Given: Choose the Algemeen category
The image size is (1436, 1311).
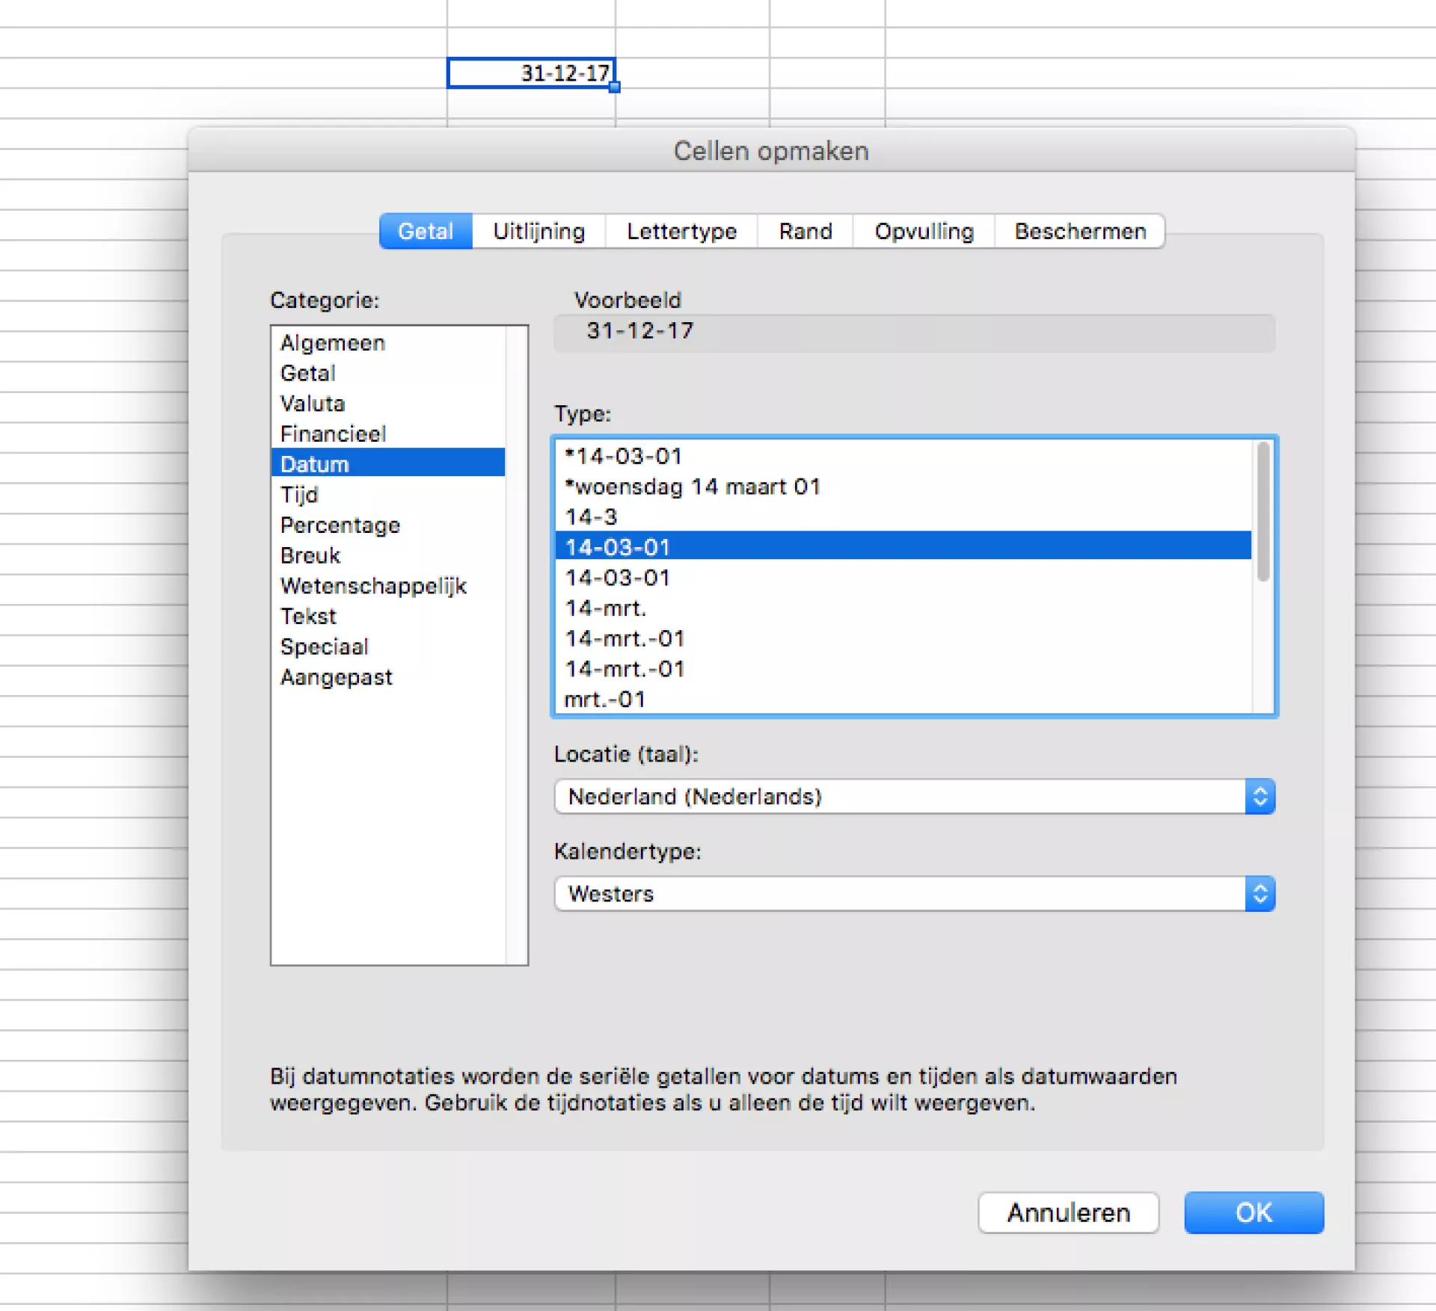Looking at the screenshot, I should (332, 343).
